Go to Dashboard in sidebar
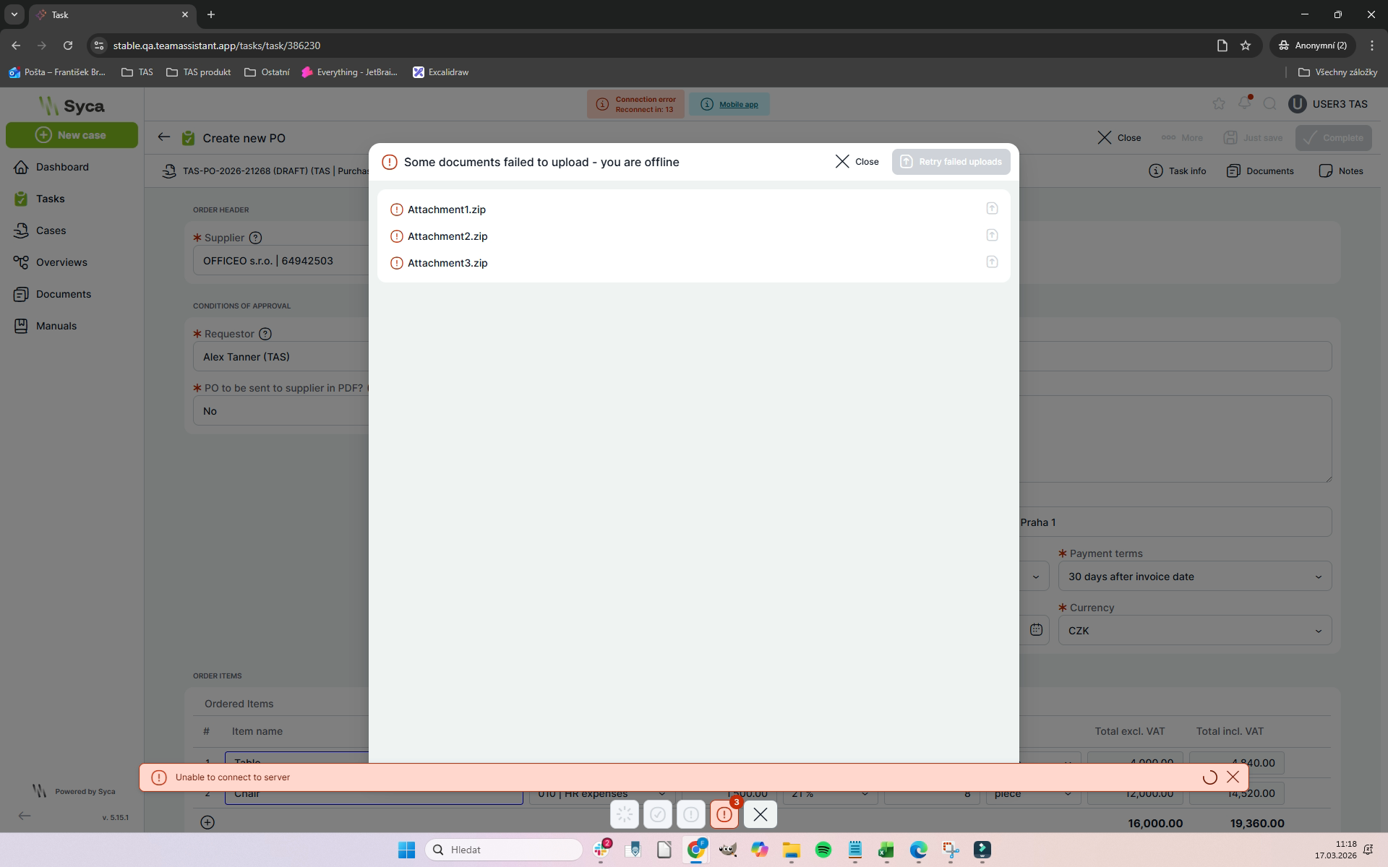The image size is (1388, 867). pos(62,167)
